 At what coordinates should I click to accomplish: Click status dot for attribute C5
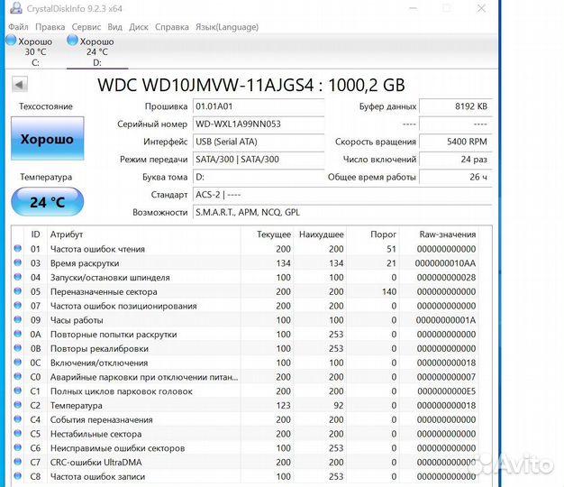pyautogui.click(x=18, y=433)
